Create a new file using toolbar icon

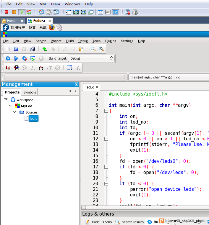click(x=8, y=49)
